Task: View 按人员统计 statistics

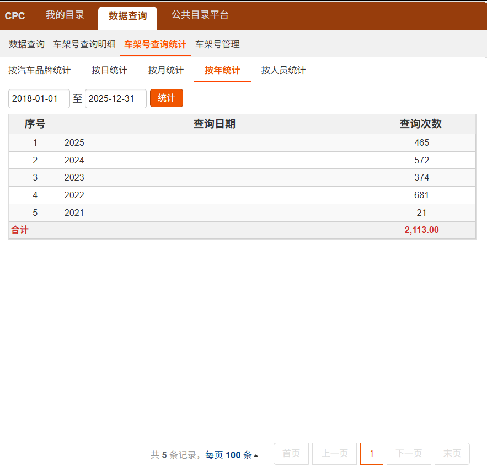Action: point(283,71)
